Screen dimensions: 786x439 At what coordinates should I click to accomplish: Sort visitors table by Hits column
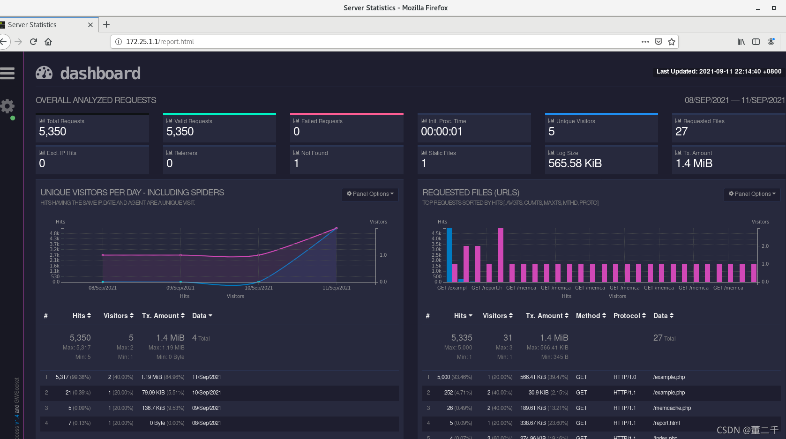click(82, 316)
